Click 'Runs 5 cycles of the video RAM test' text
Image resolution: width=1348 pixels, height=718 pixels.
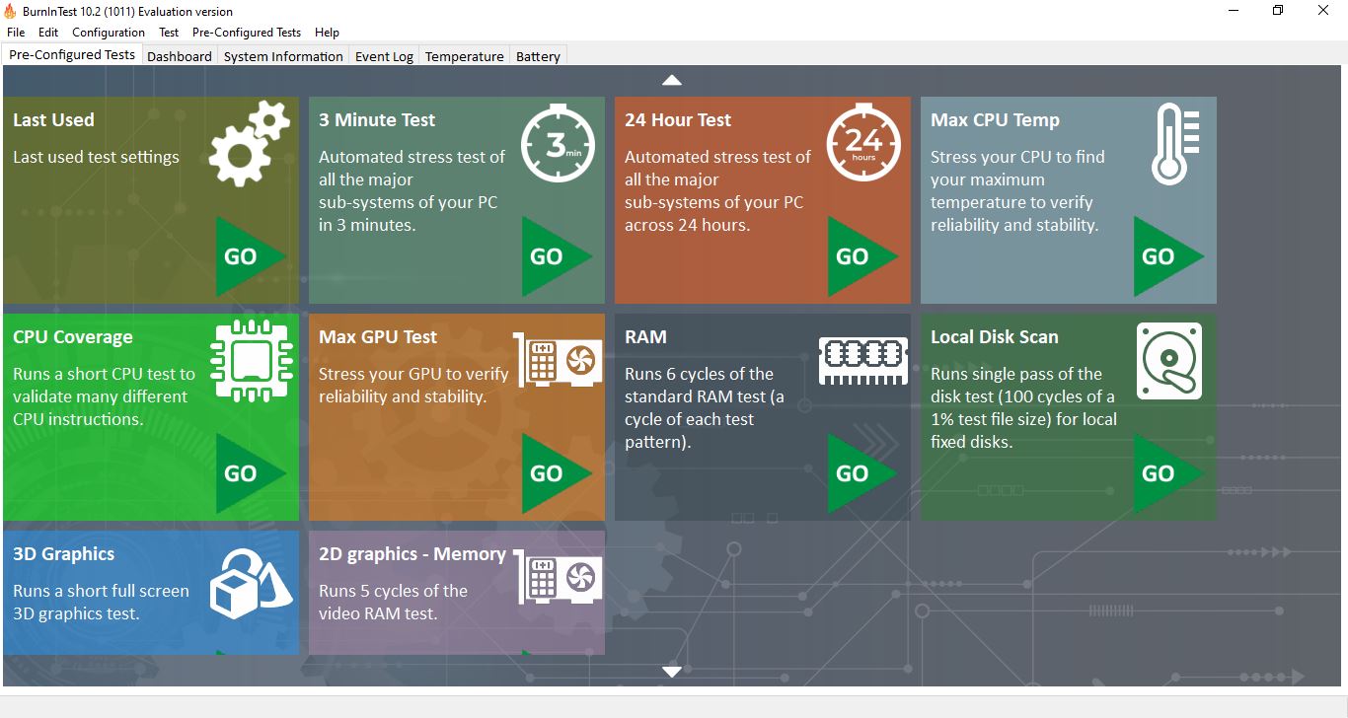(x=393, y=602)
